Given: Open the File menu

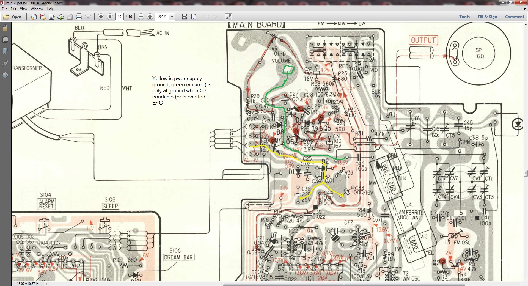Looking at the screenshot, I should (x=4, y=9).
